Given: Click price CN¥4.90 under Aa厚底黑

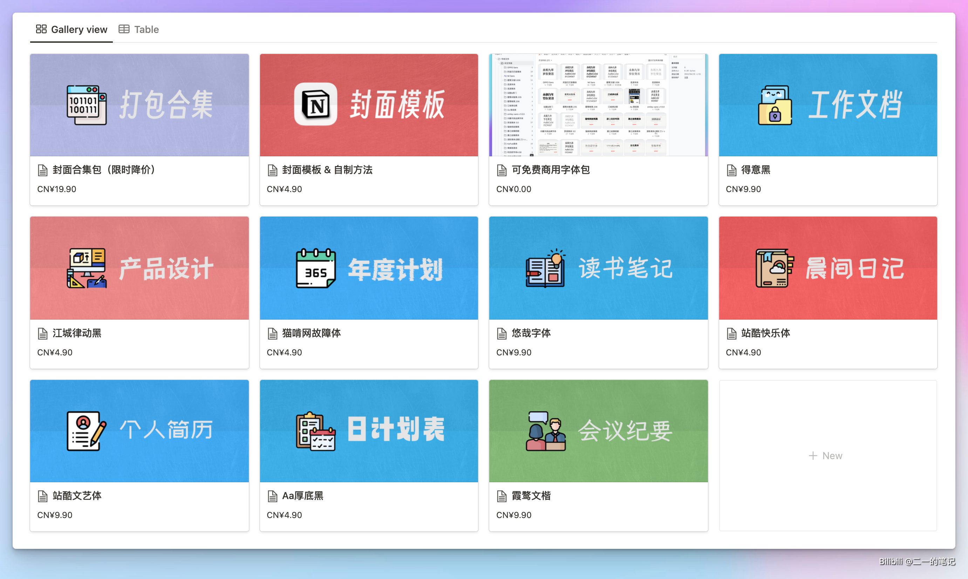Looking at the screenshot, I should (284, 515).
